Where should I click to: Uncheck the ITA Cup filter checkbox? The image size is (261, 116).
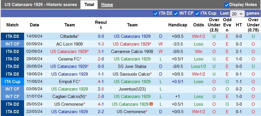197,13
